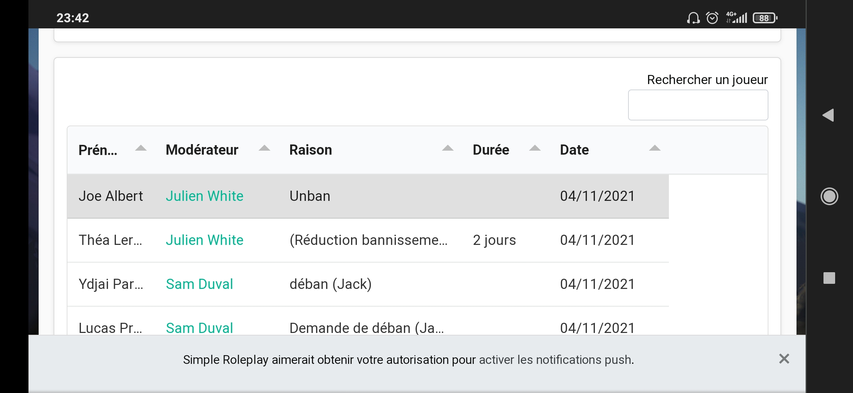Image resolution: width=853 pixels, height=393 pixels.
Task: Click date 04/11/2021 in Théa Ler... row
Action: 597,240
